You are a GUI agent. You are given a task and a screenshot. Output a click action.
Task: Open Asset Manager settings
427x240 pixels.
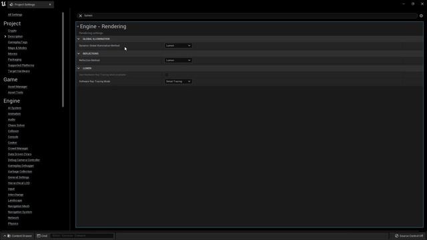[17, 87]
